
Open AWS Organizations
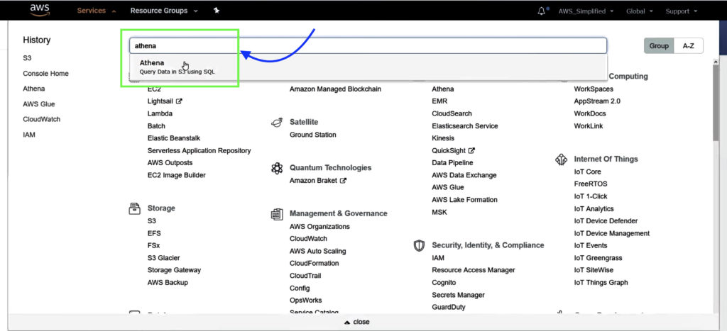click(320, 226)
